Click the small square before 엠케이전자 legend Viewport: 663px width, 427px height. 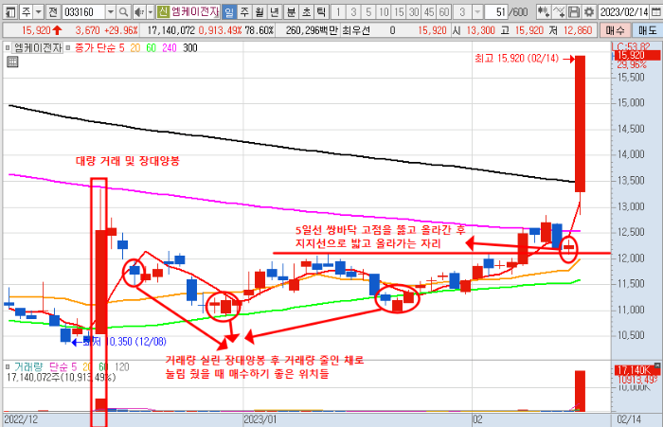pyautogui.click(x=8, y=48)
